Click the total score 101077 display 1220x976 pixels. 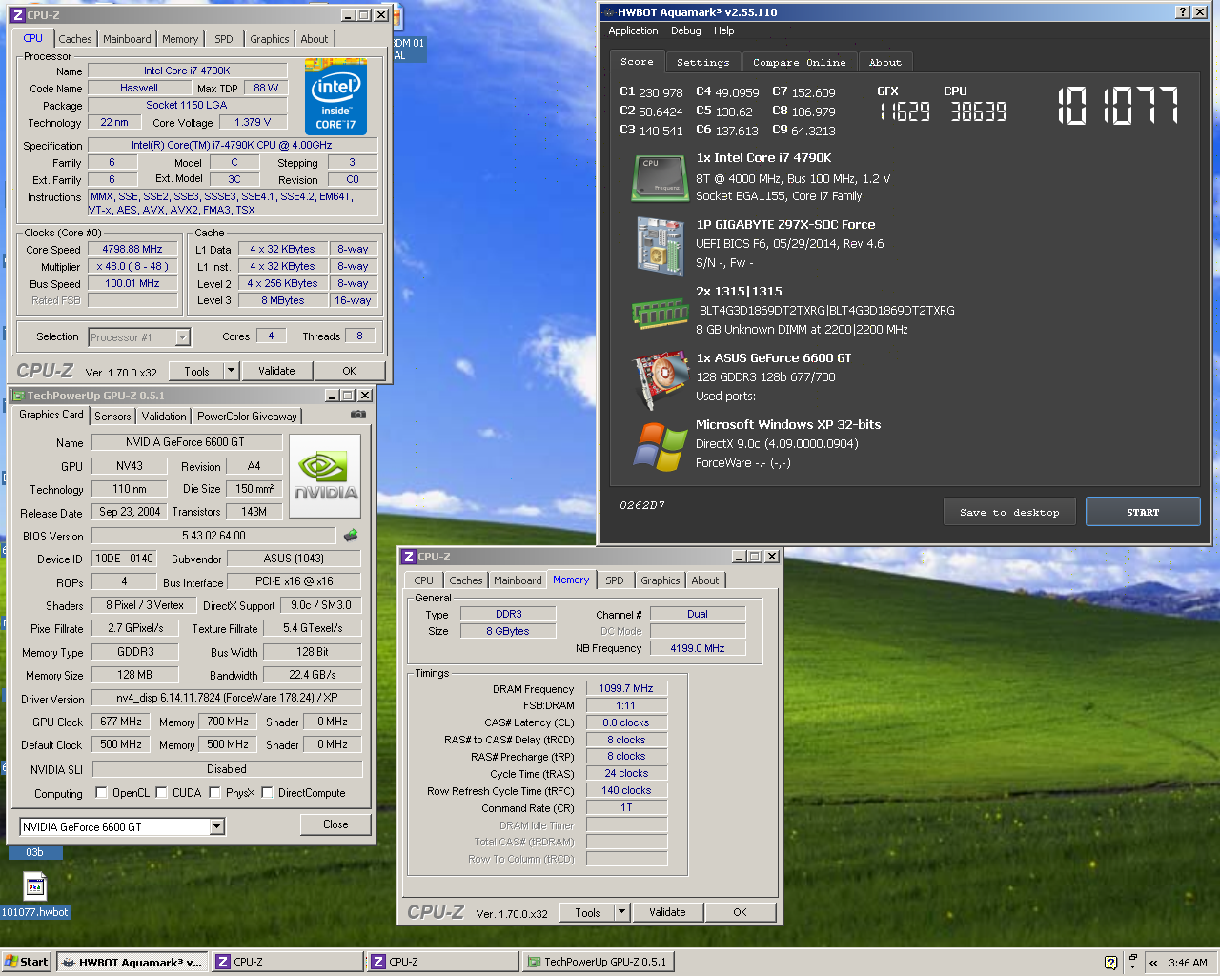click(x=1117, y=106)
